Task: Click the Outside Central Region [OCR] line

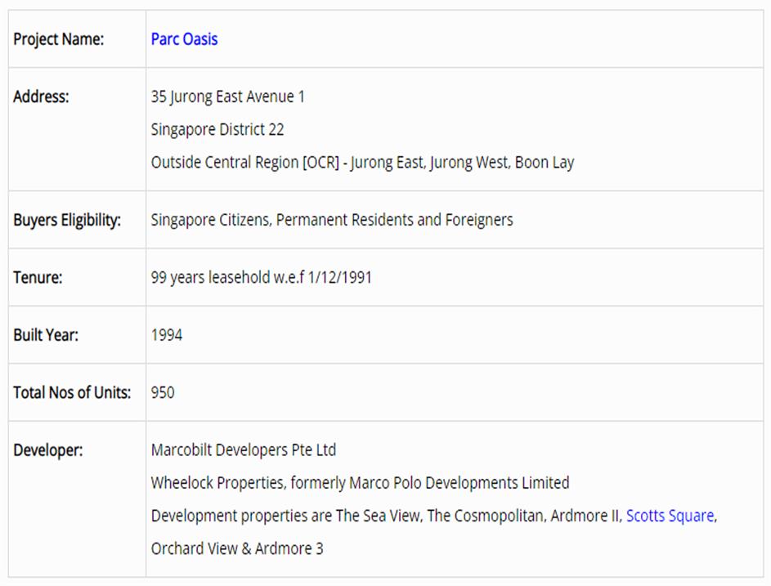Action: (362, 162)
